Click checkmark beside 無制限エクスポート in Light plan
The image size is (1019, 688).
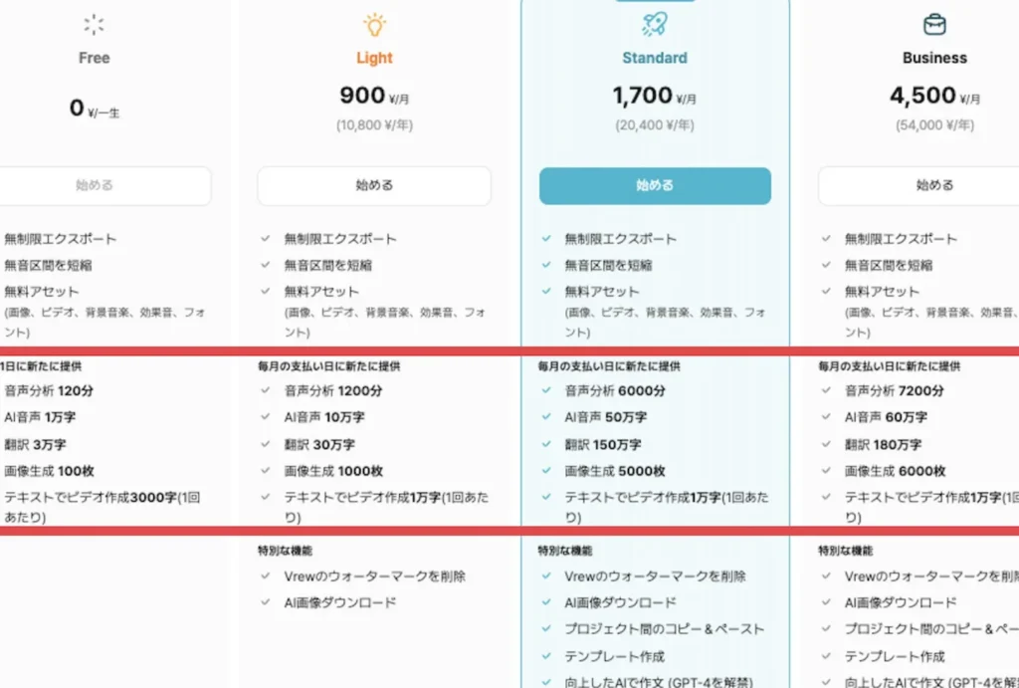tap(266, 239)
